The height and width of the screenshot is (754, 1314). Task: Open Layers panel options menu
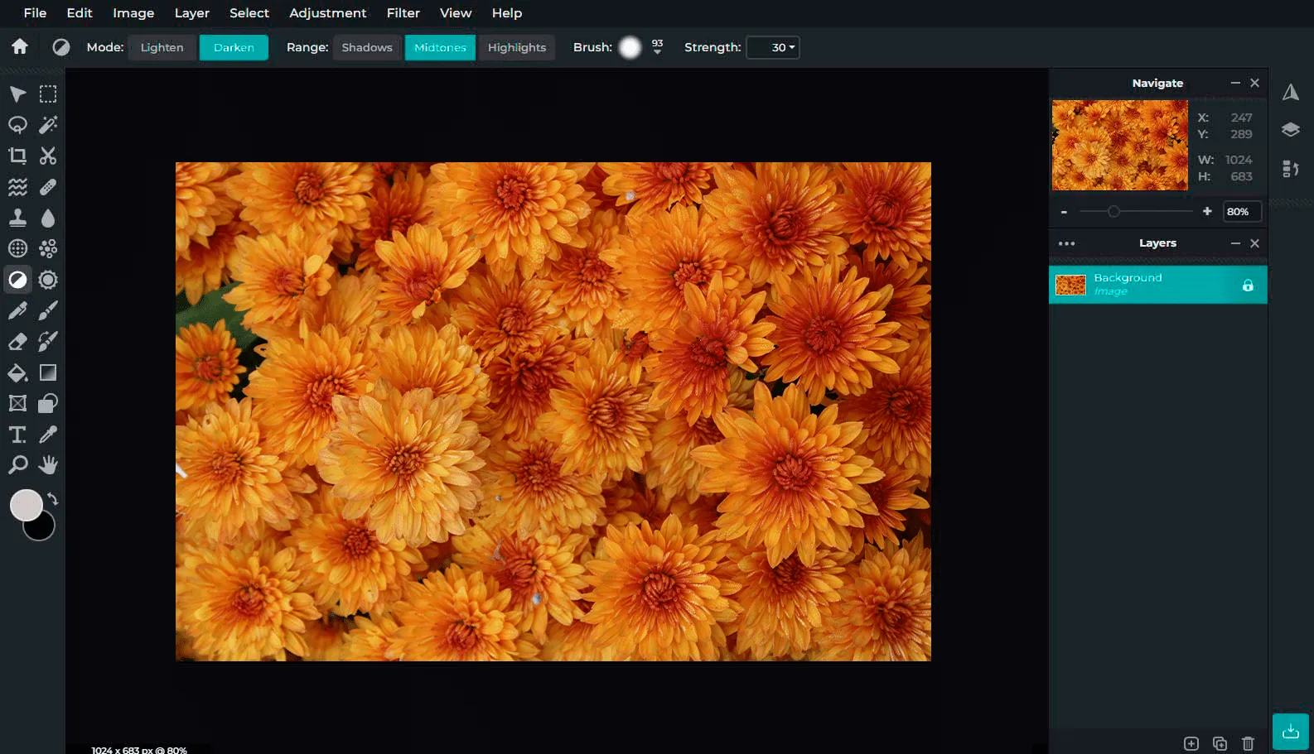point(1066,243)
